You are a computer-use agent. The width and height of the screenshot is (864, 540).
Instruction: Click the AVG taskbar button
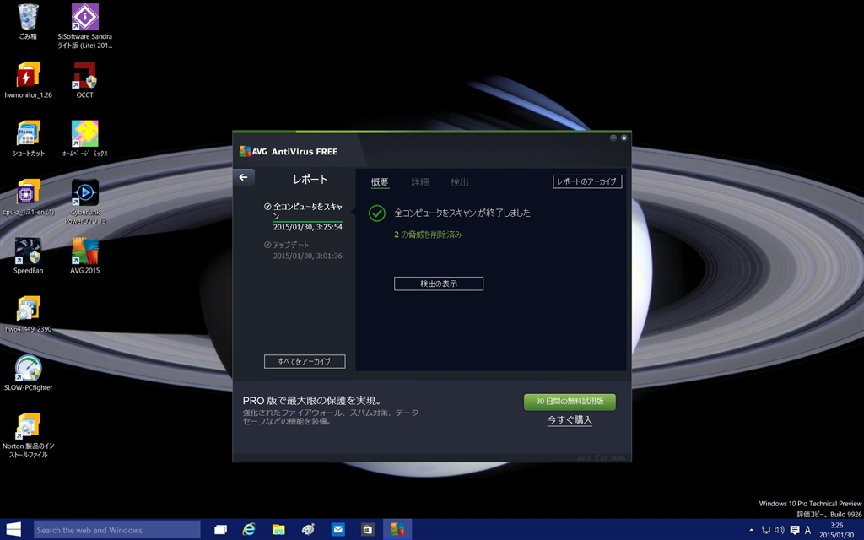pyautogui.click(x=397, y=530)
